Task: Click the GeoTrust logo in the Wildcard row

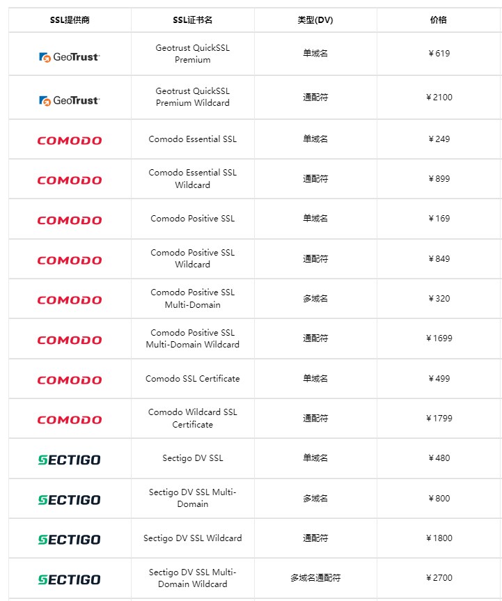Action: click(x=70, y=100)
